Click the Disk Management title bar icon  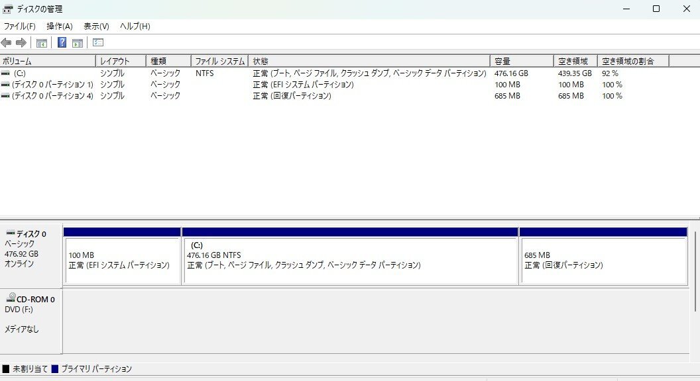[7, 9]
